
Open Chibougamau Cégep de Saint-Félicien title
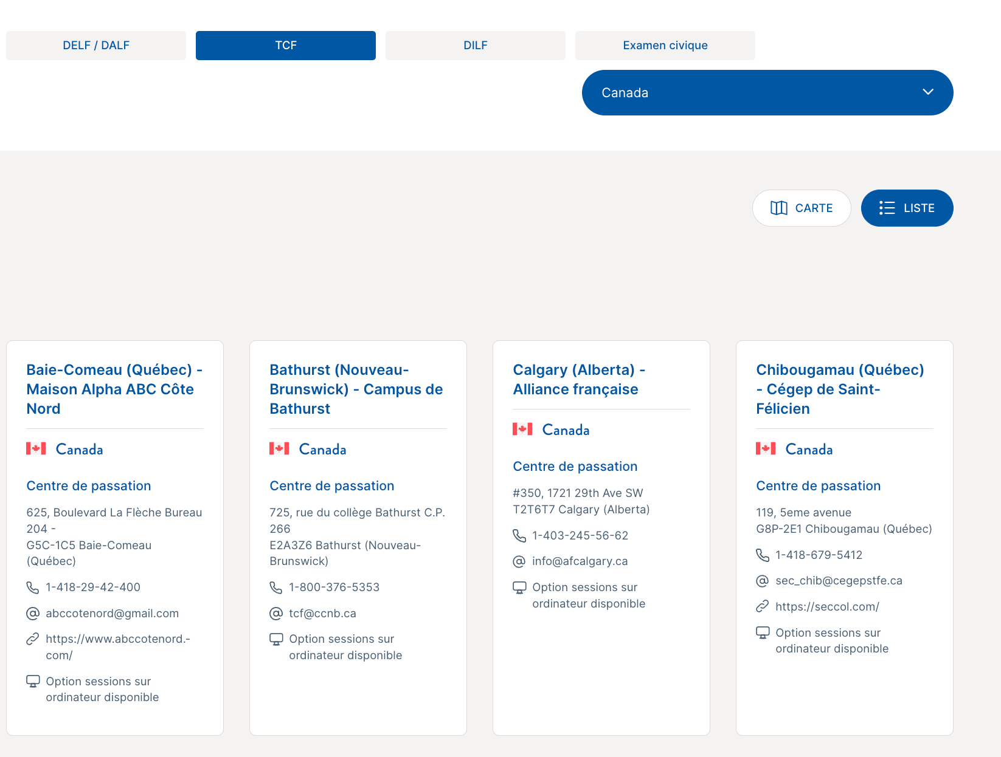click(840, 389)
